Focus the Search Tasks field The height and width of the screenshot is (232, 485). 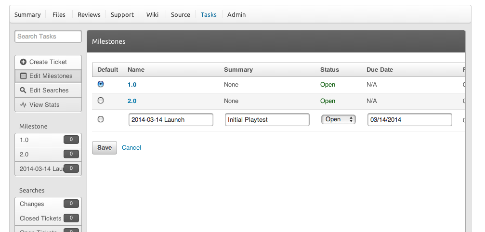(x=48, y=37)
